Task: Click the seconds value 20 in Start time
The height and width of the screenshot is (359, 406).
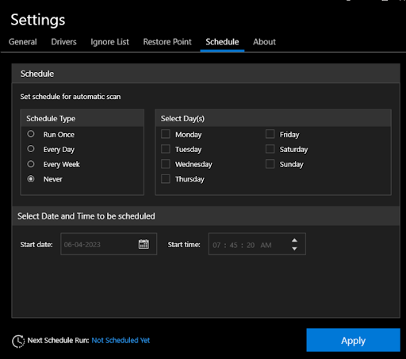Action: (251, 245)
